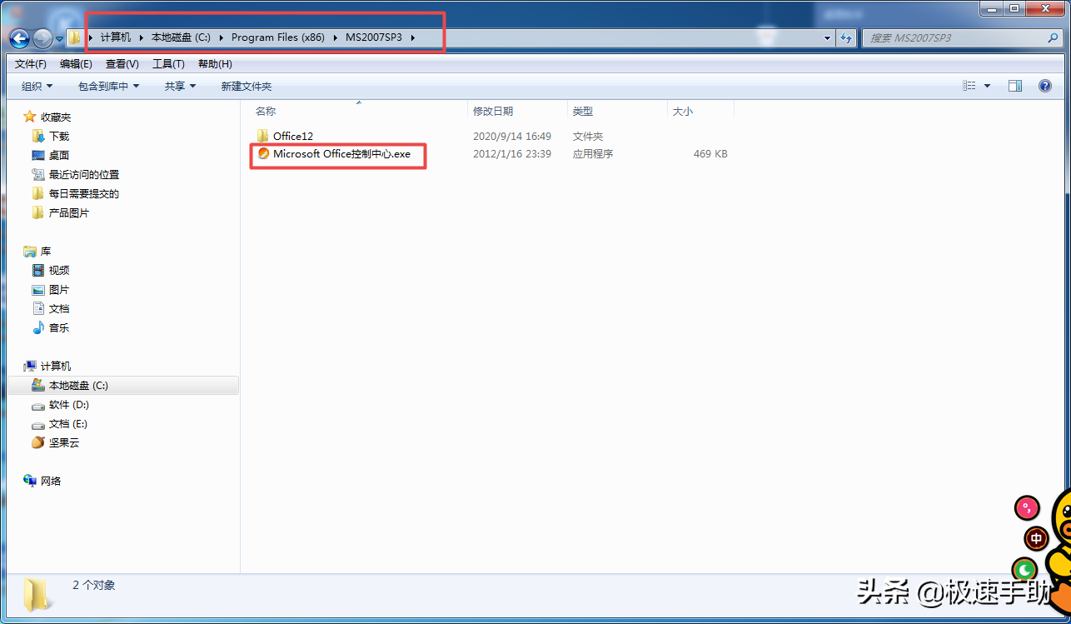Open 坚果云 in navigation pane
Viewport: 1071px width, 624px height.
point(64,442)
